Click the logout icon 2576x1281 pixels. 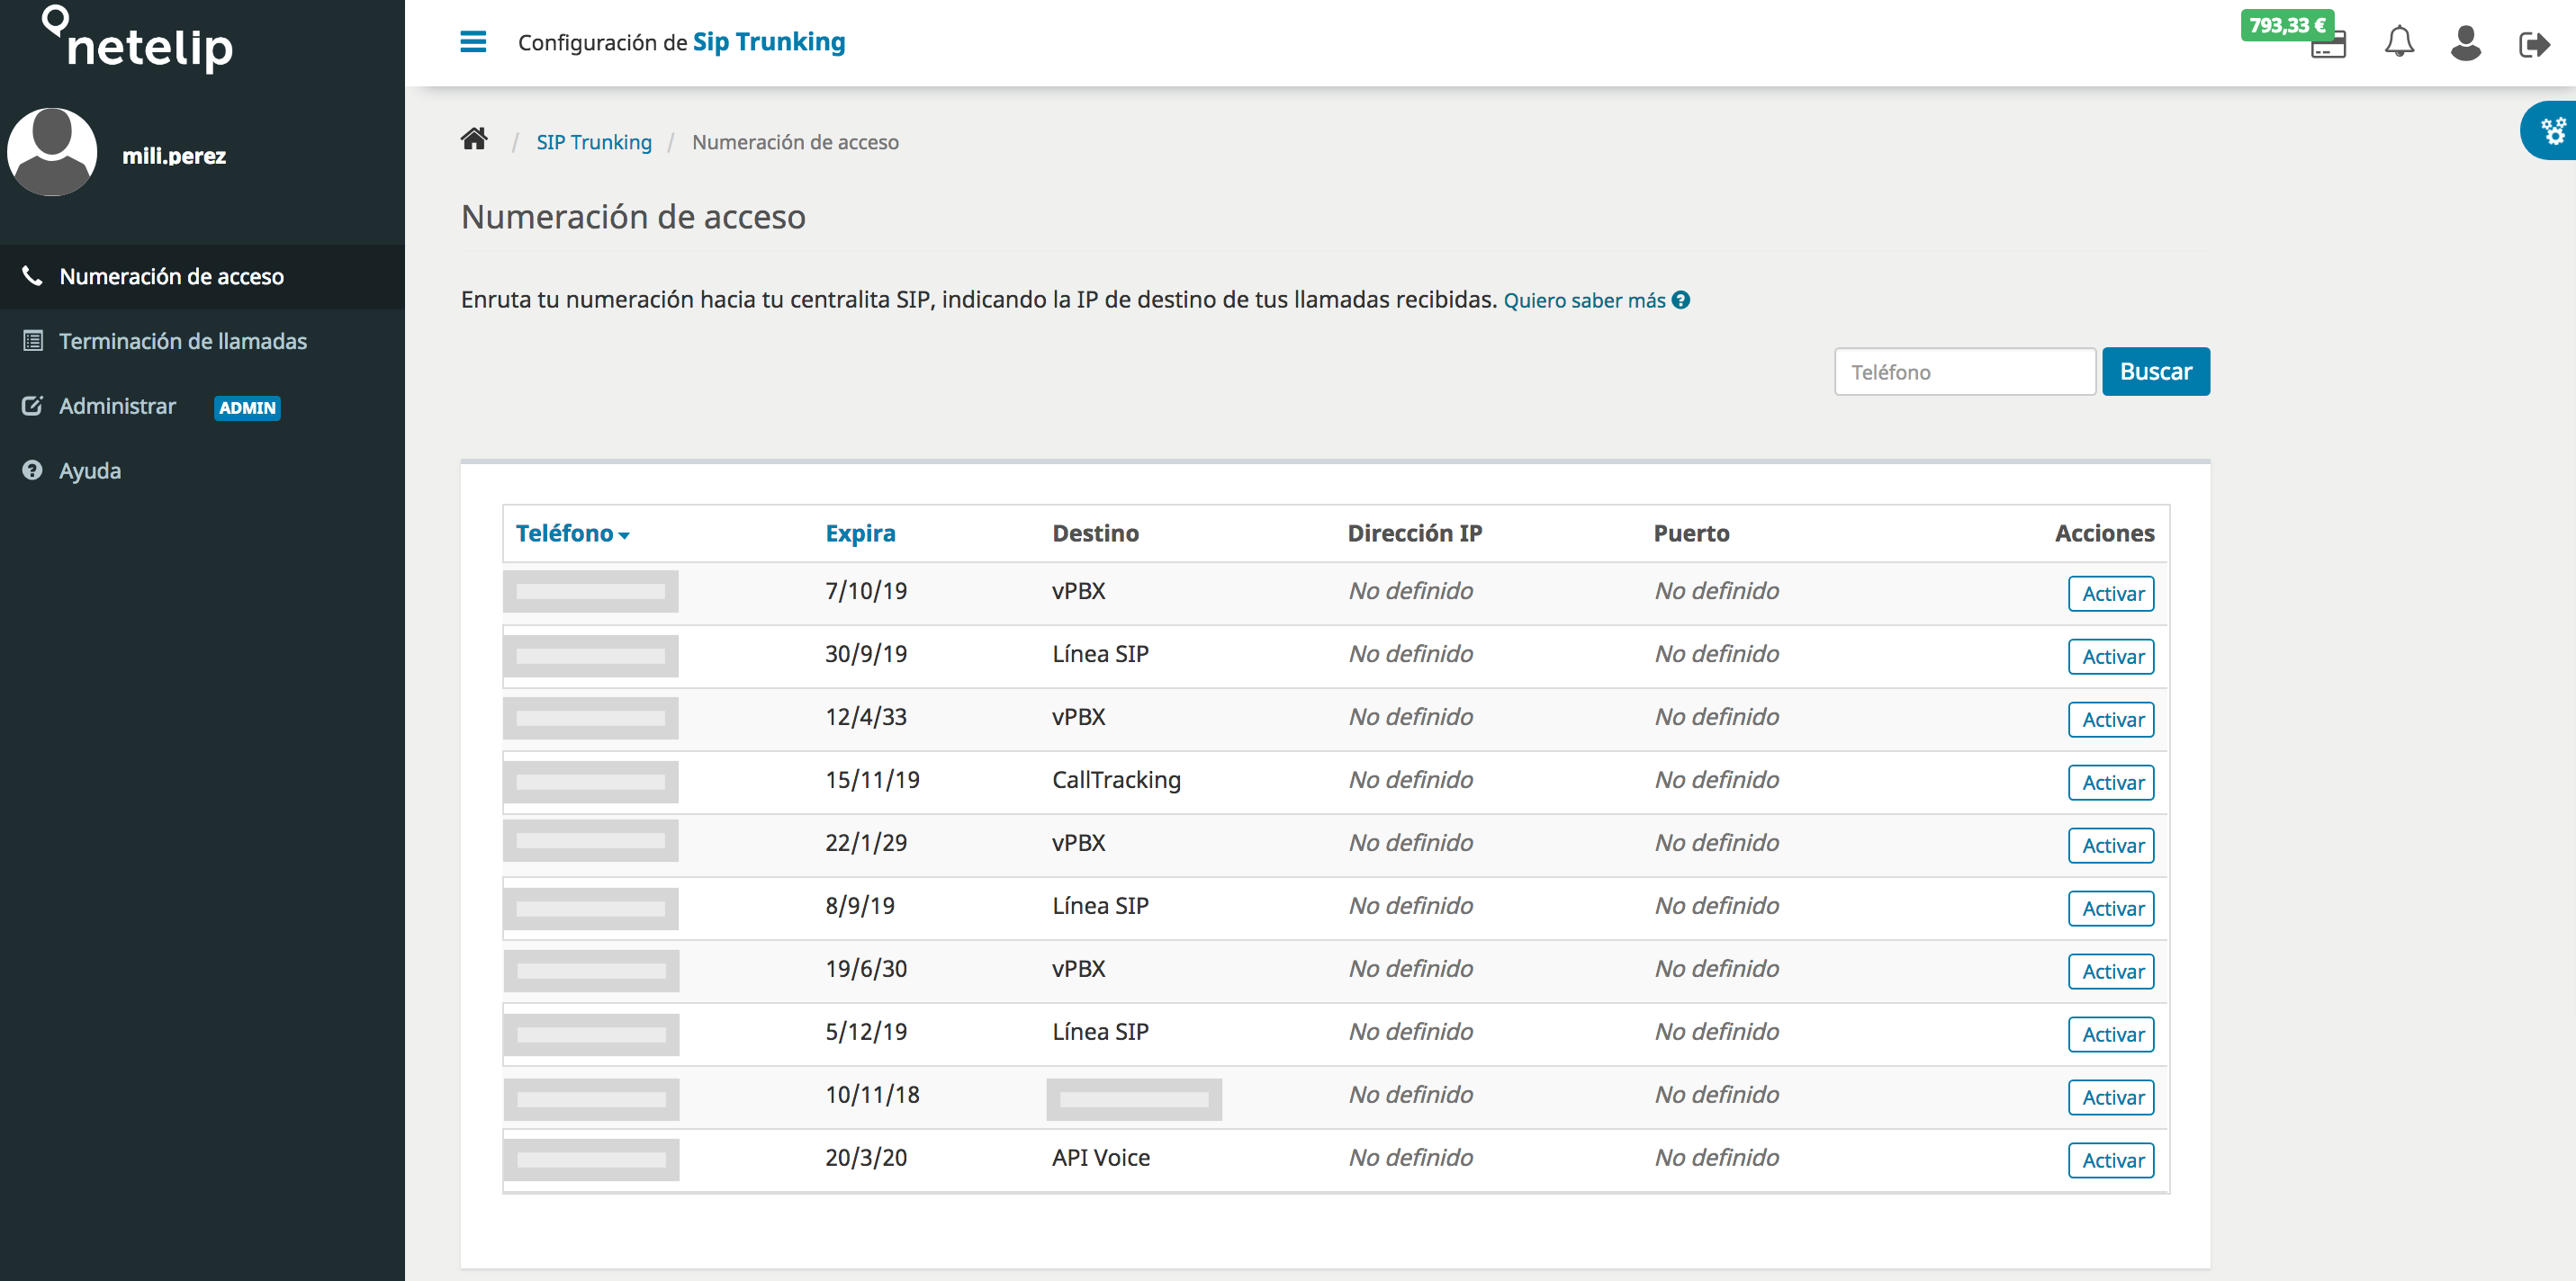(x=2534, y=44)
